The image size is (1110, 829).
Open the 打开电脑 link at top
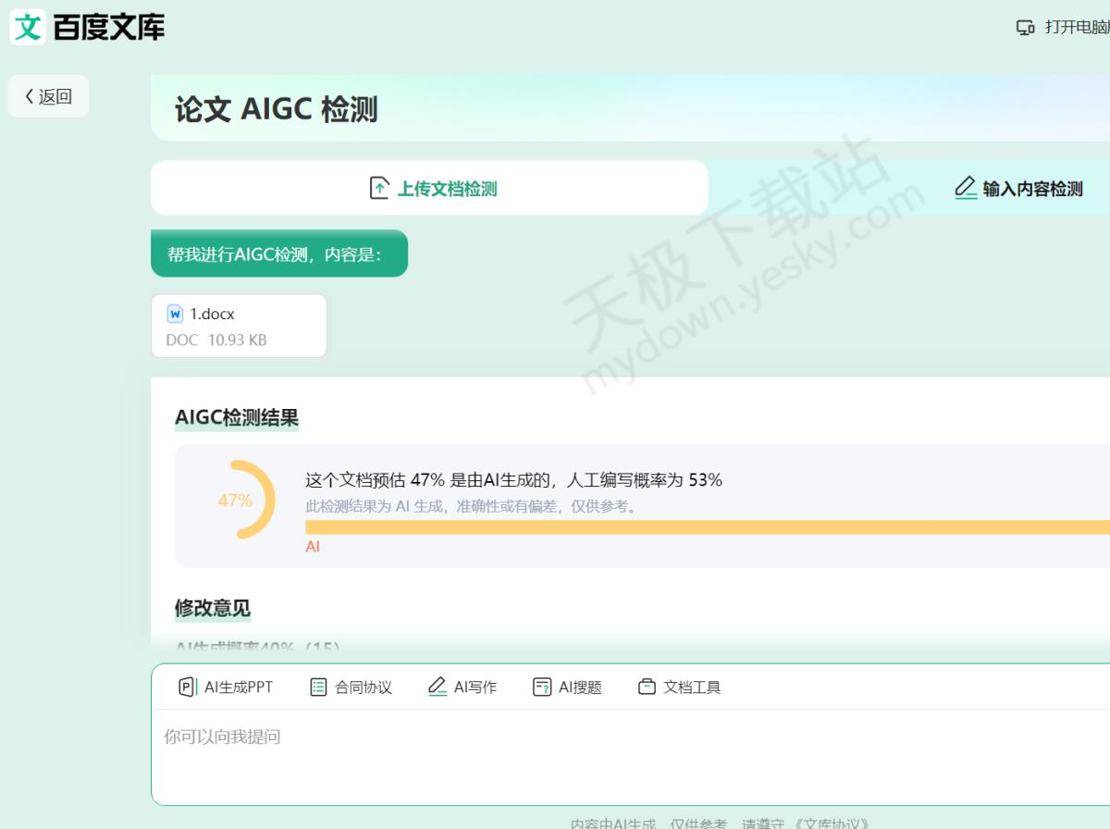[1076, 28]
